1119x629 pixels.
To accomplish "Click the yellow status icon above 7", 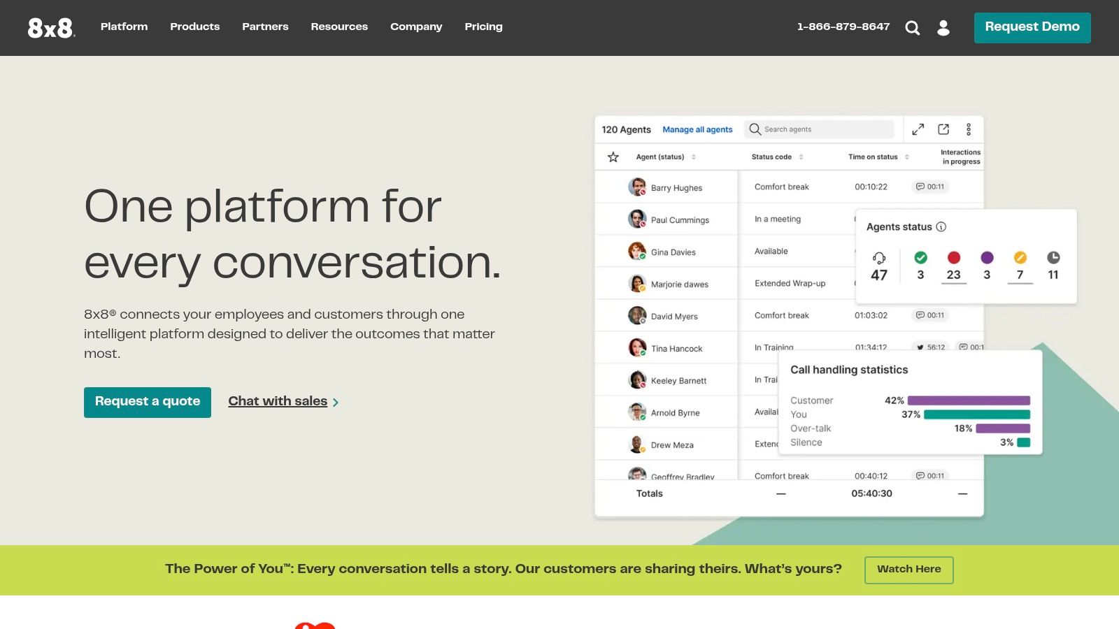I will point(1020,257).
